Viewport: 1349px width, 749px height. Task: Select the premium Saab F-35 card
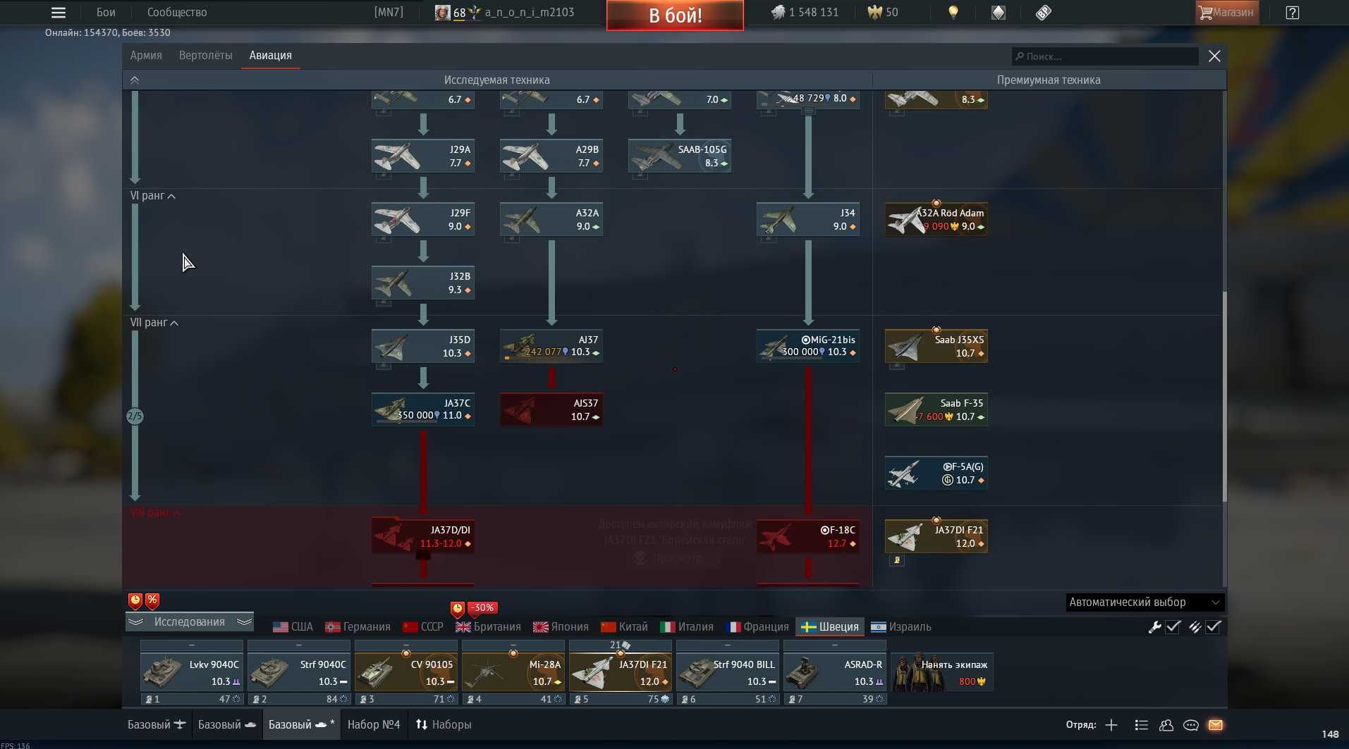click(936, 409)
